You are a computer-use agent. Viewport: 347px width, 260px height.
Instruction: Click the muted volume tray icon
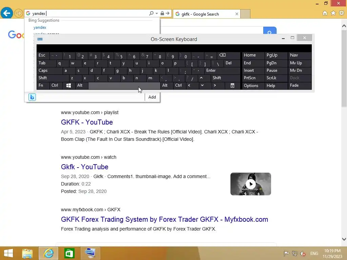click(303, 253)
